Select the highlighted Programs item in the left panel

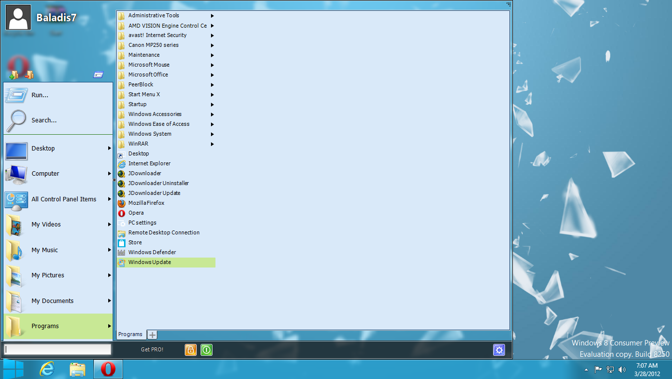58,326
